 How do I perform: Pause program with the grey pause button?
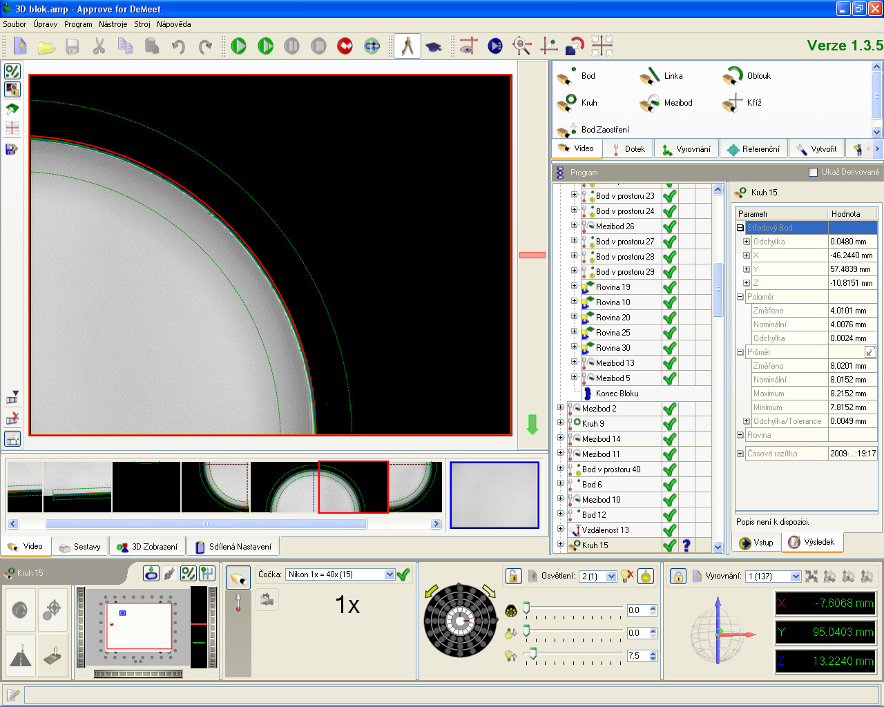pyautogui.click(x=292, y=46)
